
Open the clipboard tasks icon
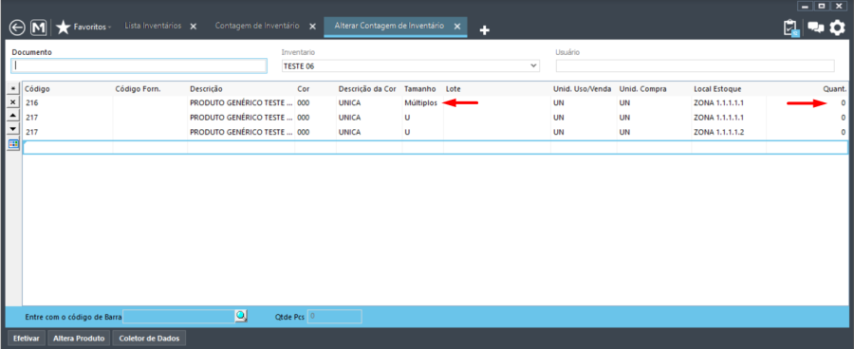click(790, 28)
